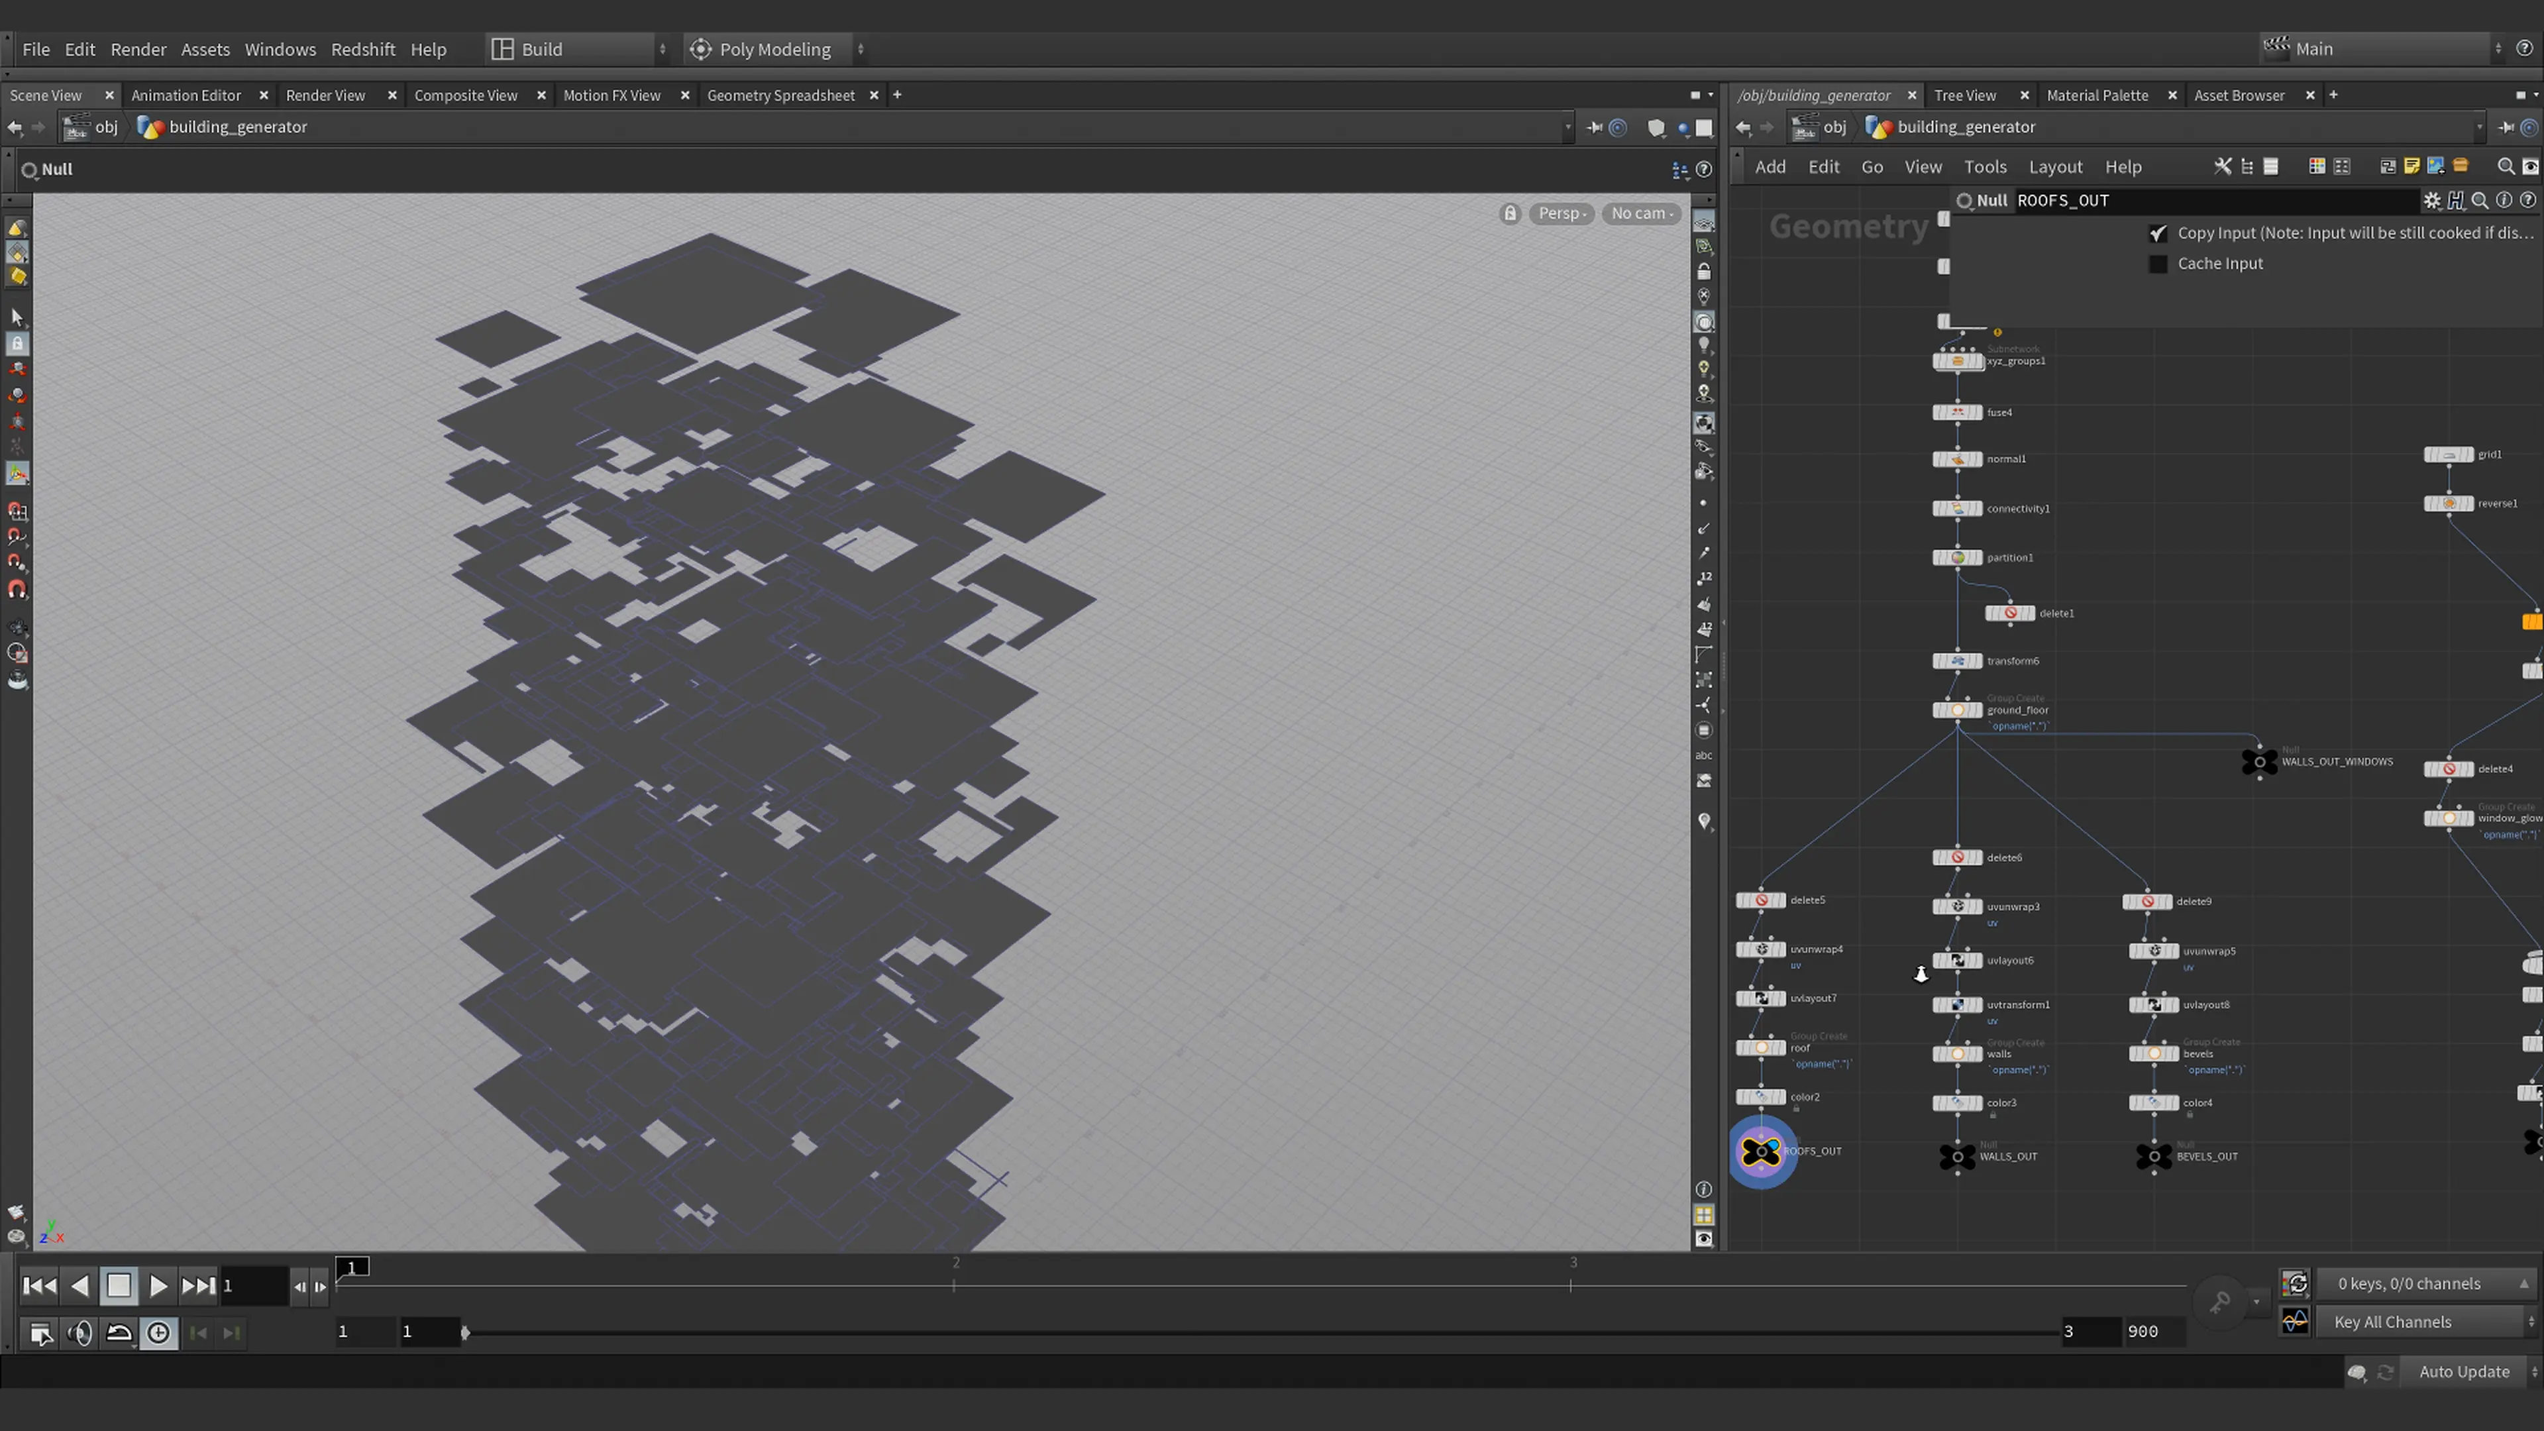Select the ROOFS_OUT null node
2544x1431 pixels.
click(x=1761, y=1151)
